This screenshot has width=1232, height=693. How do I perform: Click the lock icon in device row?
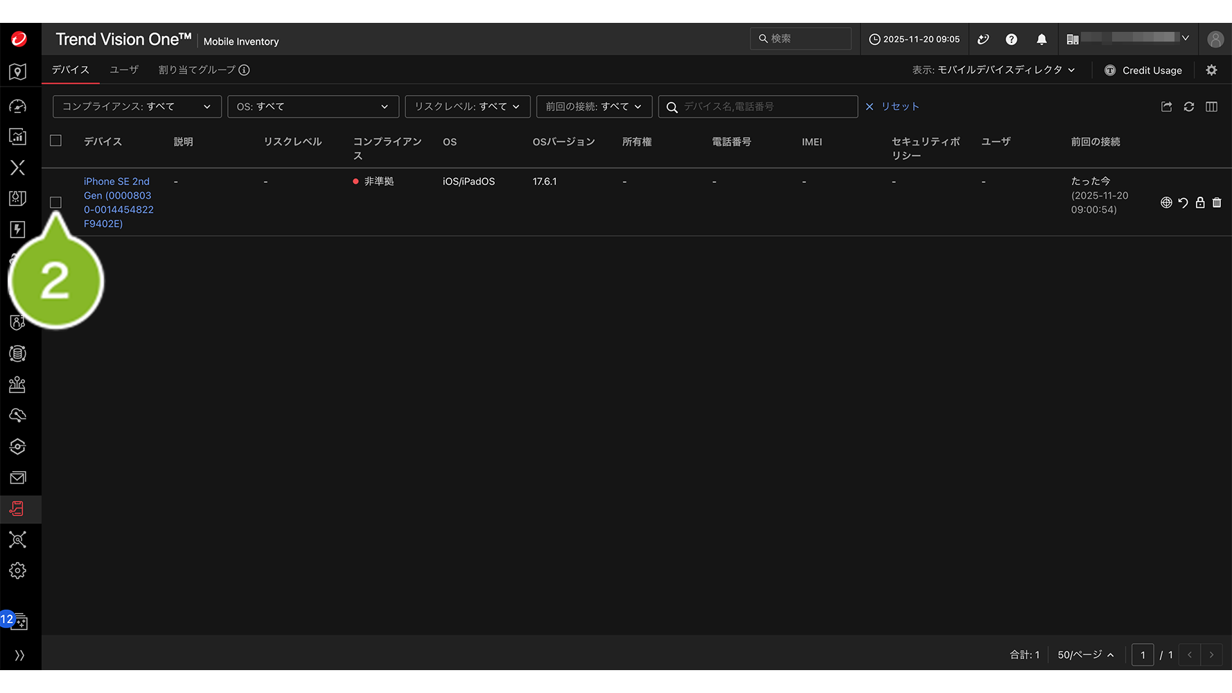click(1200, 202)
